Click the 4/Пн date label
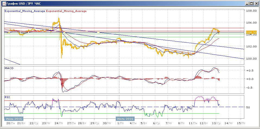The height and width of the screenshot is (129, 260). coord(133,123)
